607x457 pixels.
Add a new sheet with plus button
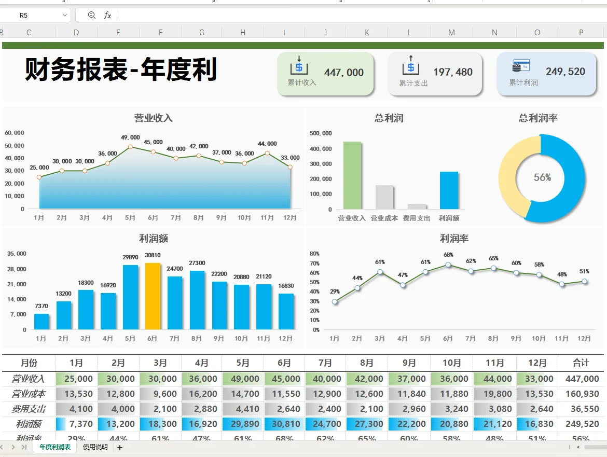pos(120,447)
